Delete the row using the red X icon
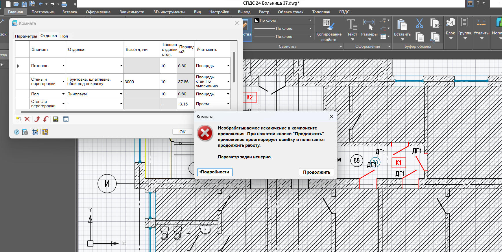This screenshot has height=252, width=502. click(x=27, y=119)
